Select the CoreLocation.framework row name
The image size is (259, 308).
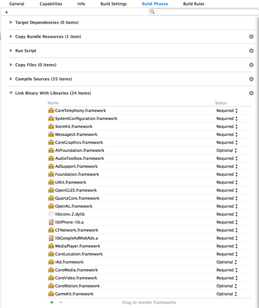click(x=79, y=254)
